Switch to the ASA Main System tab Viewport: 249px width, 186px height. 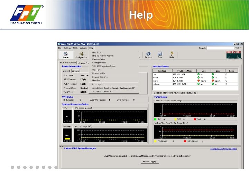(68, 63)
